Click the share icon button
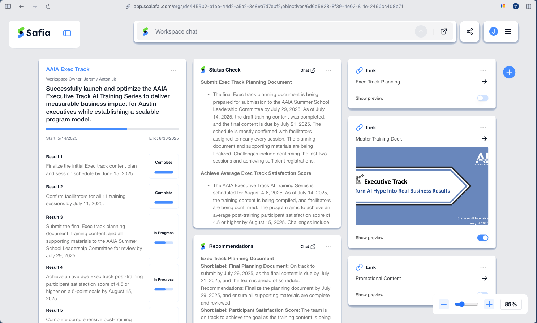The width and height of the screenshot is (537, 323). tap(470, 32)
